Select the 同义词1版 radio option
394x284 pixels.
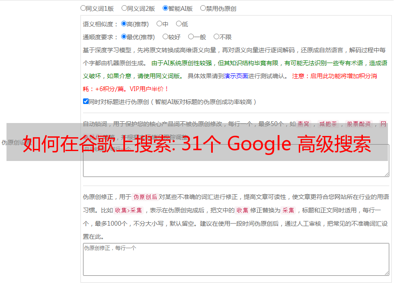pos(83,8)
